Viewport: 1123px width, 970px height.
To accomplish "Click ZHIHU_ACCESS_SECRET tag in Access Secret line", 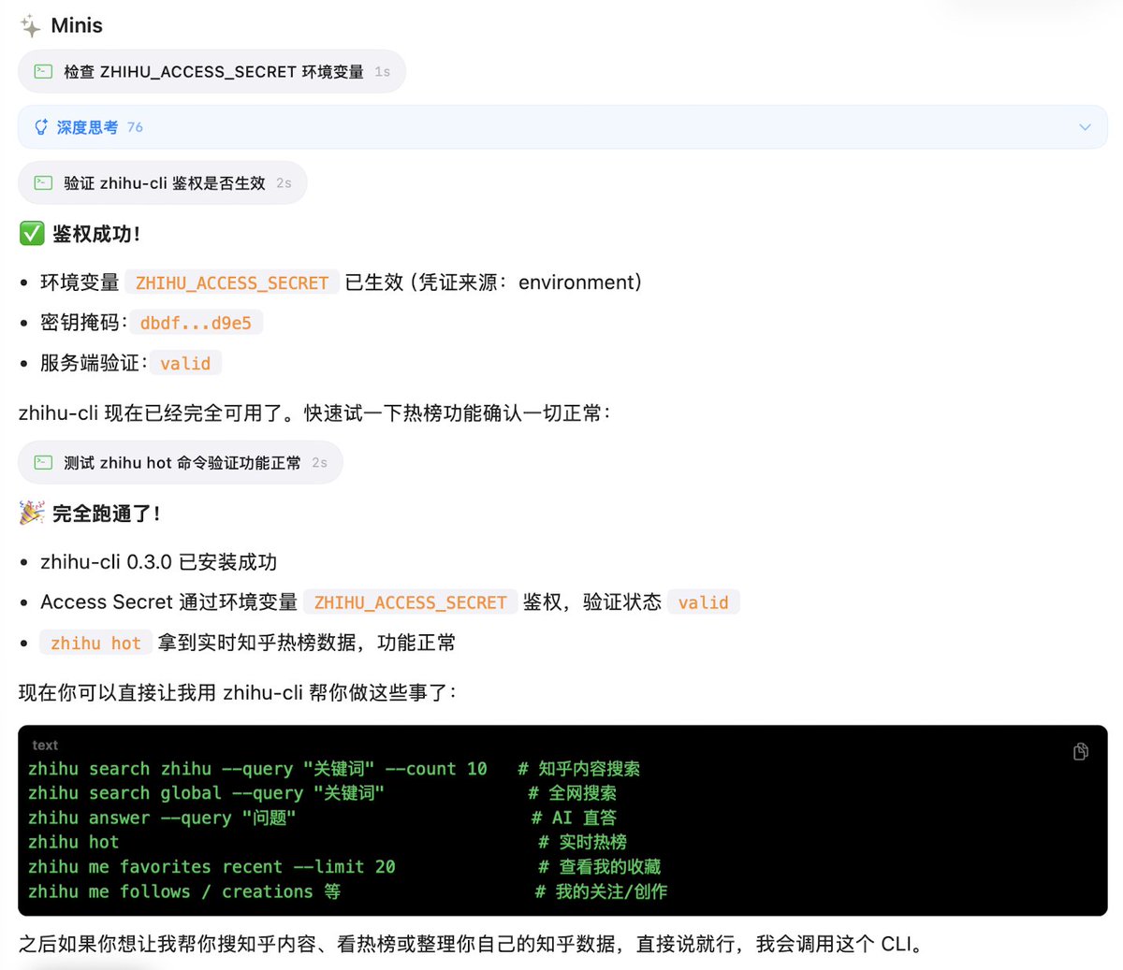I will (410, 602).
